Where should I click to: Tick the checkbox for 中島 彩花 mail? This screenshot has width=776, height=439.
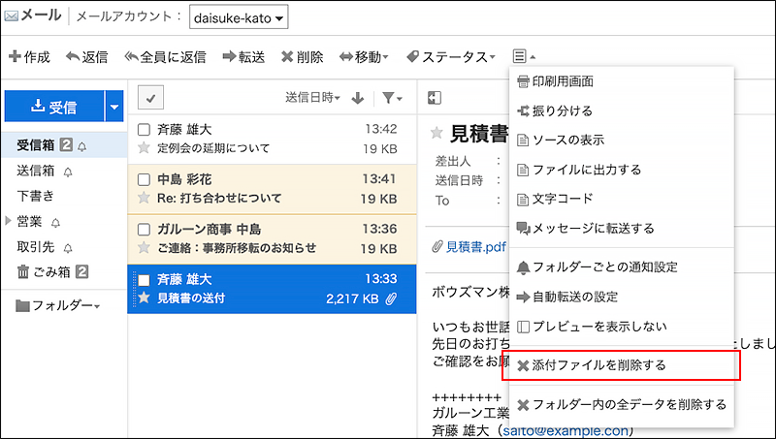point(144,179)
